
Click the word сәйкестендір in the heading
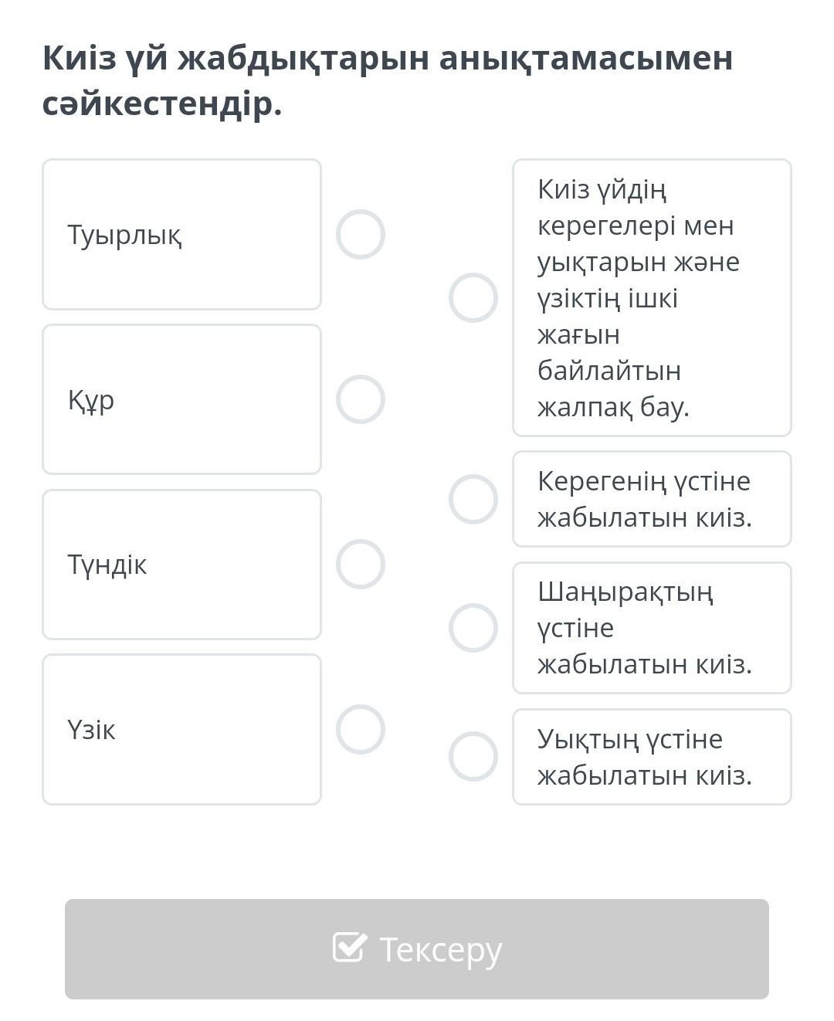coord(162,103)
